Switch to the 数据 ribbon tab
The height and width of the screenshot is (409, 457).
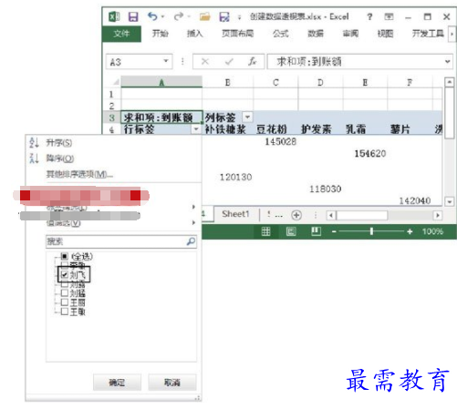316,34
